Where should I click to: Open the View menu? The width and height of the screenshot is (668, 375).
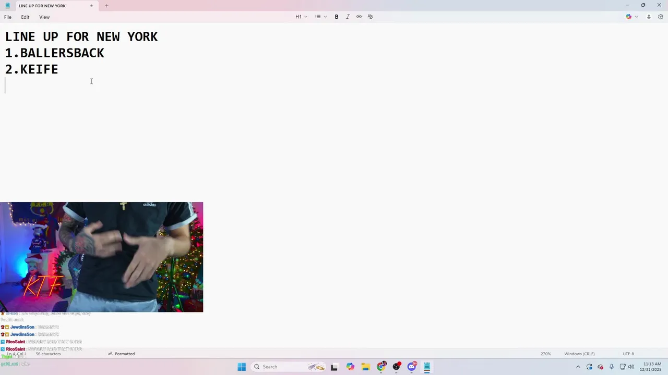[x=44, y=17]
